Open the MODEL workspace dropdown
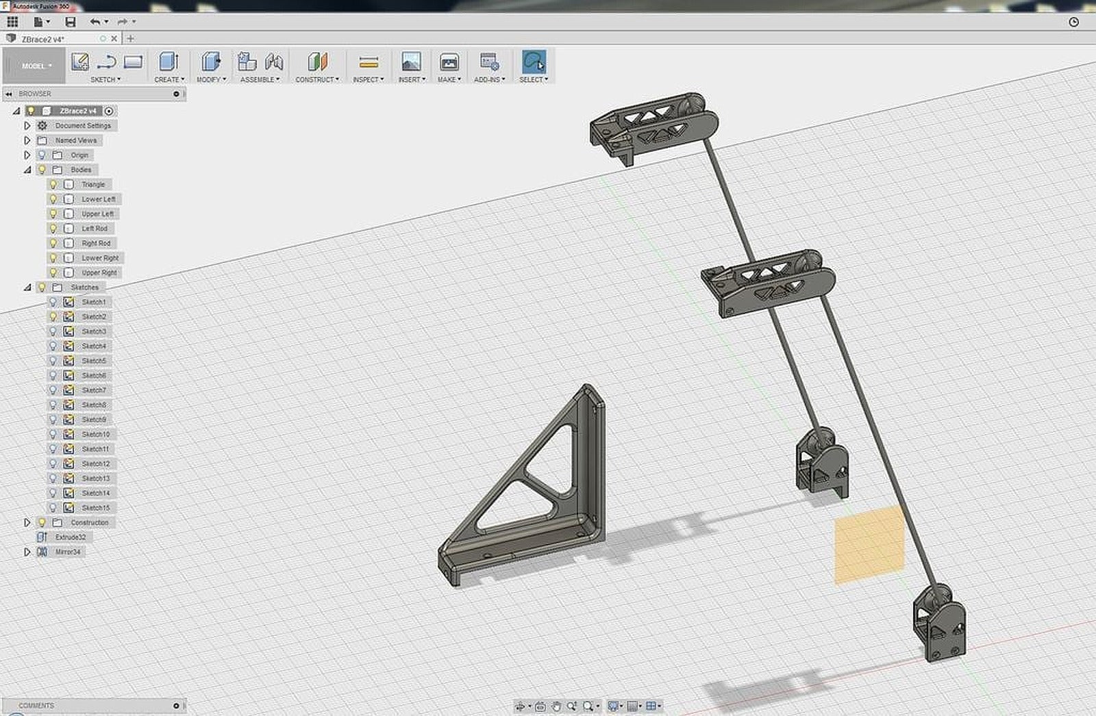Screen dimensions: 1096x716 [38, 66]
